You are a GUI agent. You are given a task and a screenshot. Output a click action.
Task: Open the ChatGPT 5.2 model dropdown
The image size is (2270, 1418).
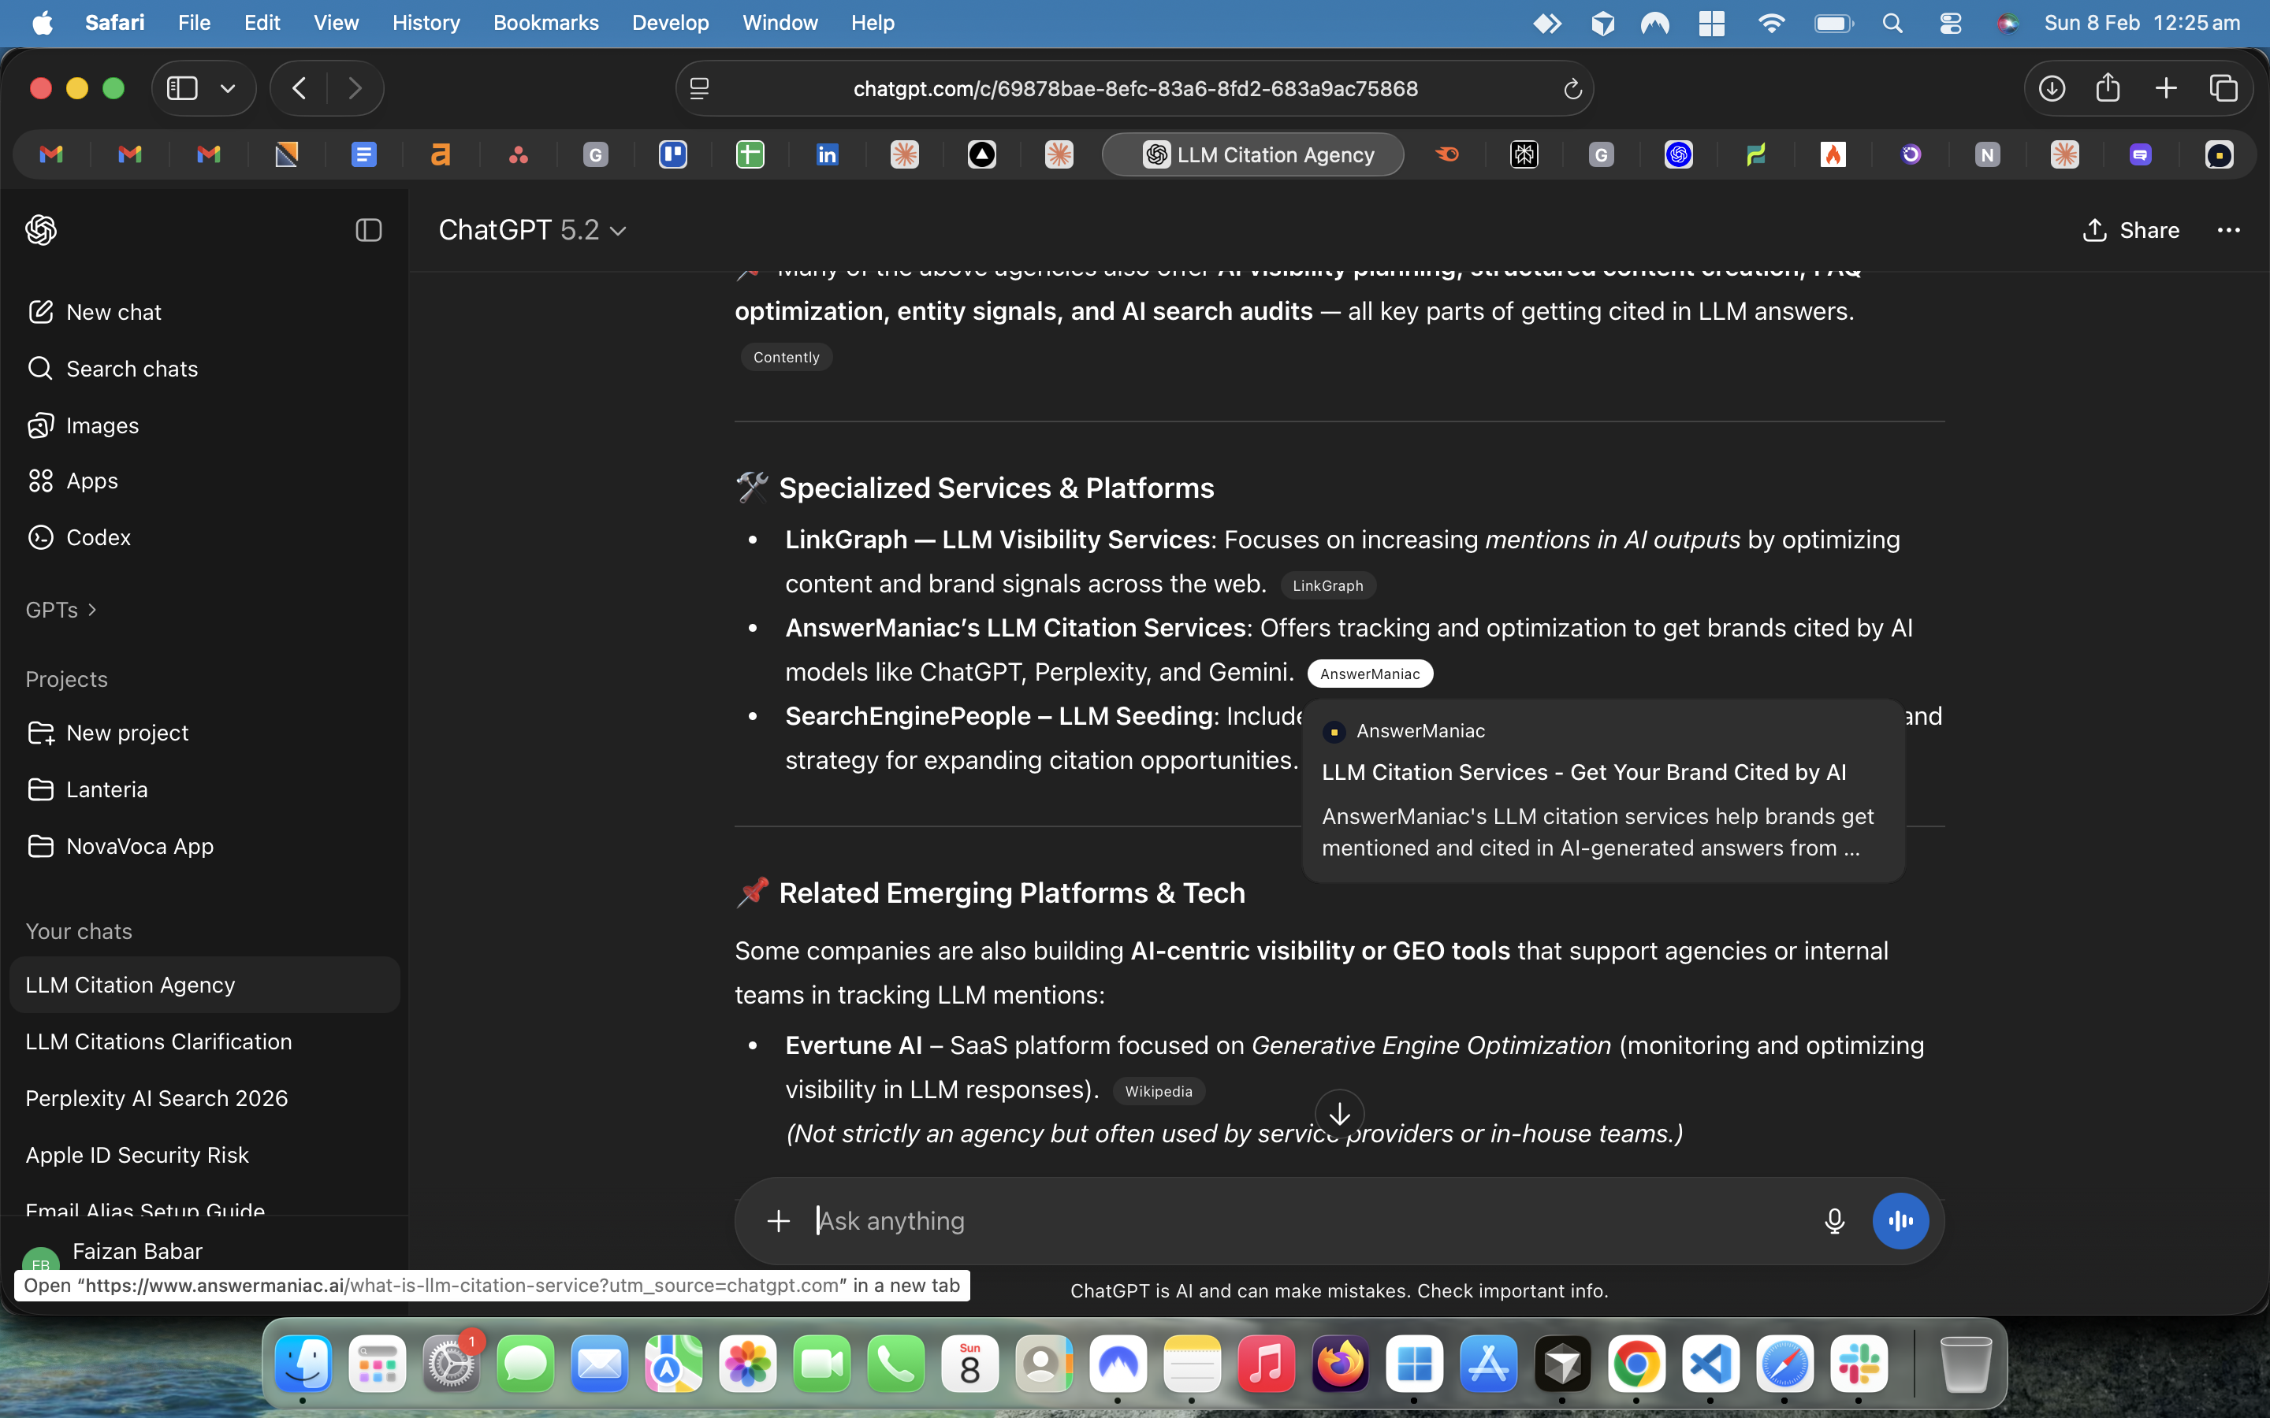[x=532, y=230]
